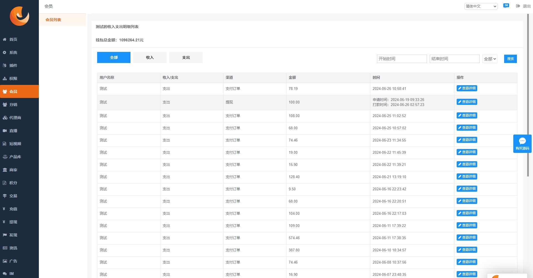
Task: Open the 积分 points sidebar icon
Action: coord(5,183)
